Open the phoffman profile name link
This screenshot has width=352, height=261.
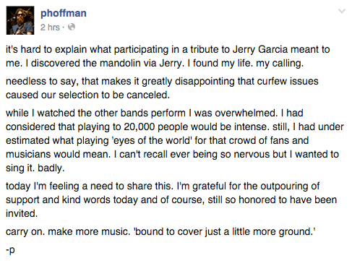pos(64,13)
